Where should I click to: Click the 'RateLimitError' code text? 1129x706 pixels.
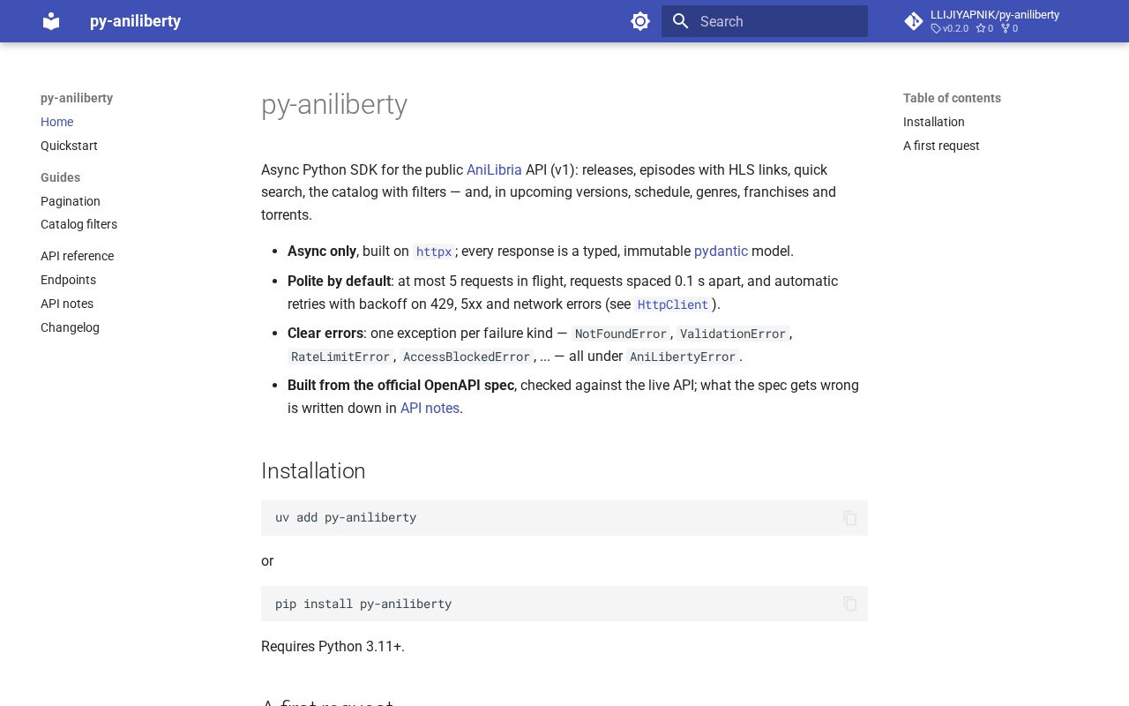coord(340,357)
